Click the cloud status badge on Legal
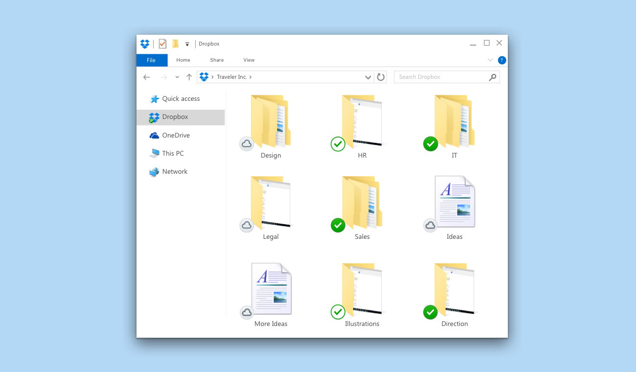 (x=247, y=225)
